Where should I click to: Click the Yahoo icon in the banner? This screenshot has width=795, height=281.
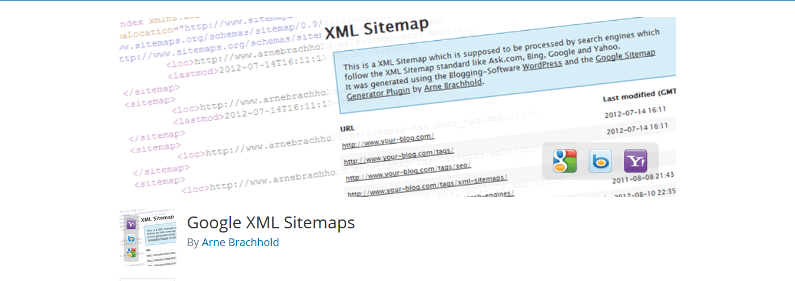(x=636, y=161)
